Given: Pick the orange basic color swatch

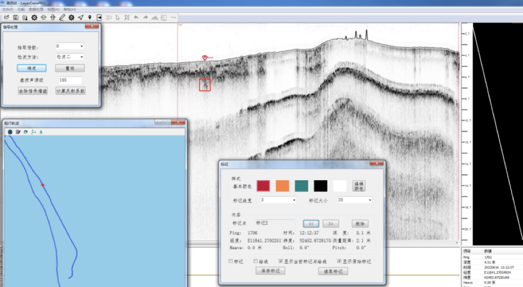Looking at the screenshot, I should [282, 186].
